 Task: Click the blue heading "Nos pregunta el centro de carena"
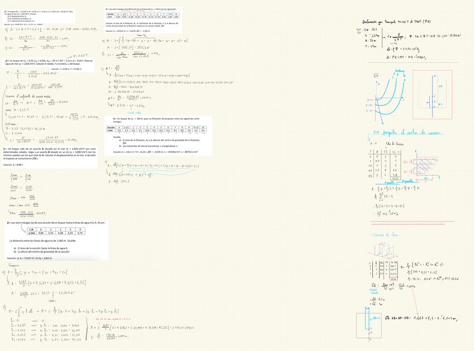pos(407,132)
